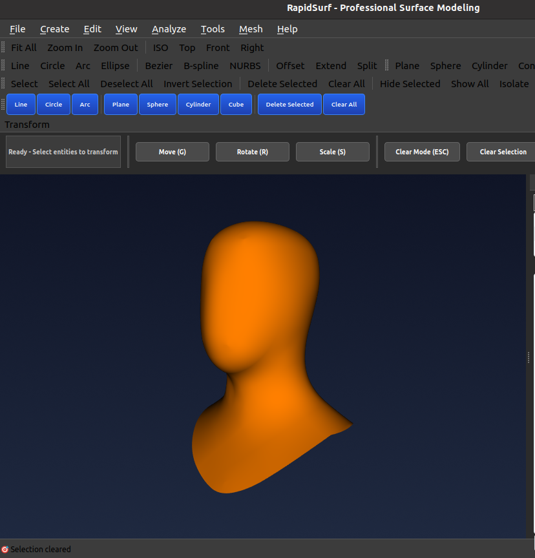The height and width of the screenshot is (558, 535).
Task: Click the Move (G) transform button
Action: pos(172,152)
